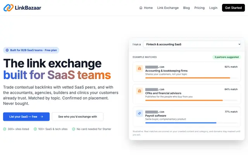Screen dimensions: 248x155
Task: Open the Pricing nav item
Action: click(199, 8)
